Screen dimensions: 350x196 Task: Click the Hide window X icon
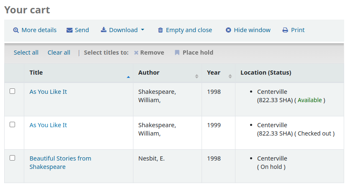click(x=228, y=30)
